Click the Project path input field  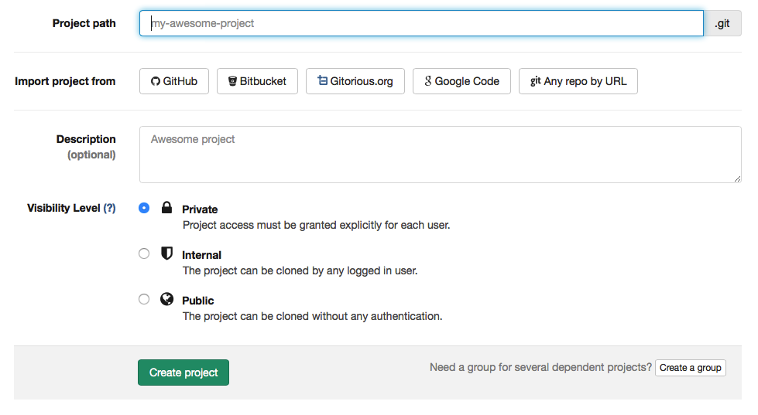421,23
